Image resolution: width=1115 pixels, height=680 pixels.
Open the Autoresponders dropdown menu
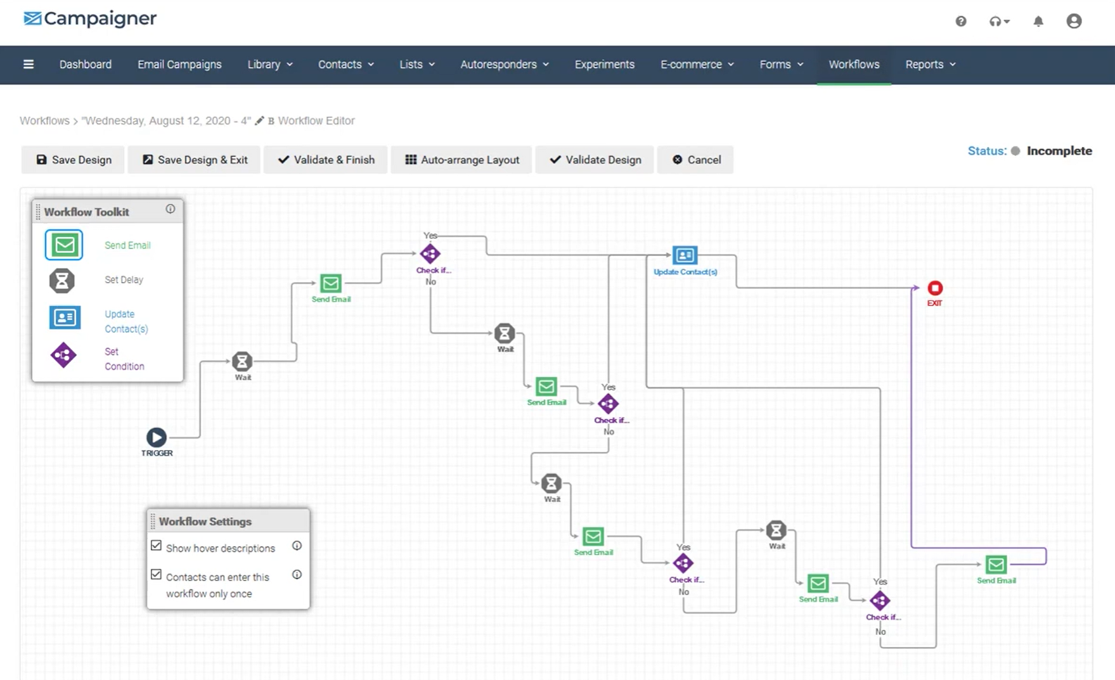(x=505, y=64)
